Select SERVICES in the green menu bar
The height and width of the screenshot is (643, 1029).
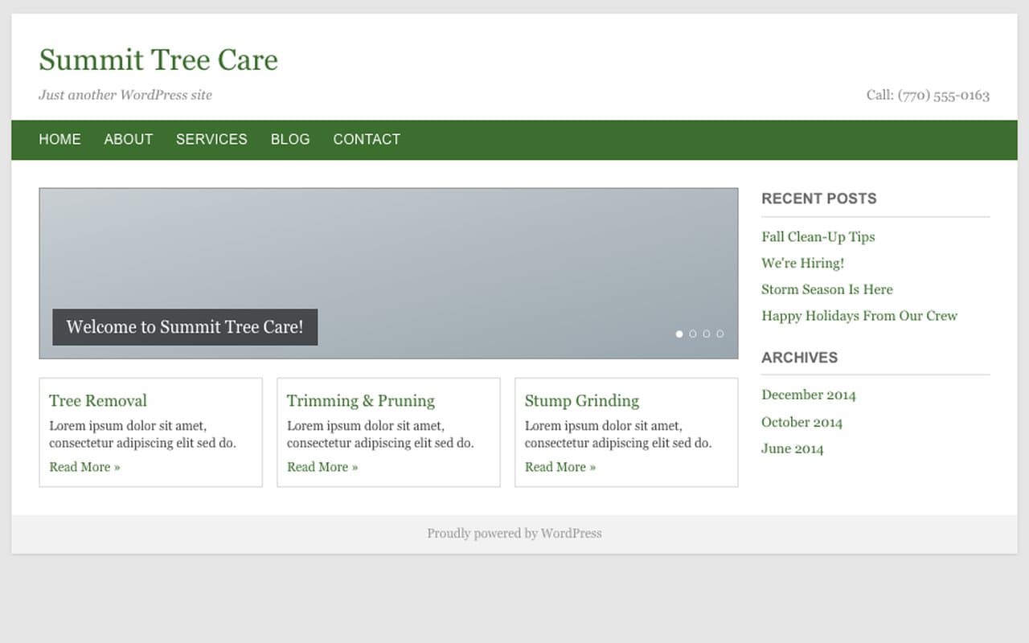click(211, 139)
